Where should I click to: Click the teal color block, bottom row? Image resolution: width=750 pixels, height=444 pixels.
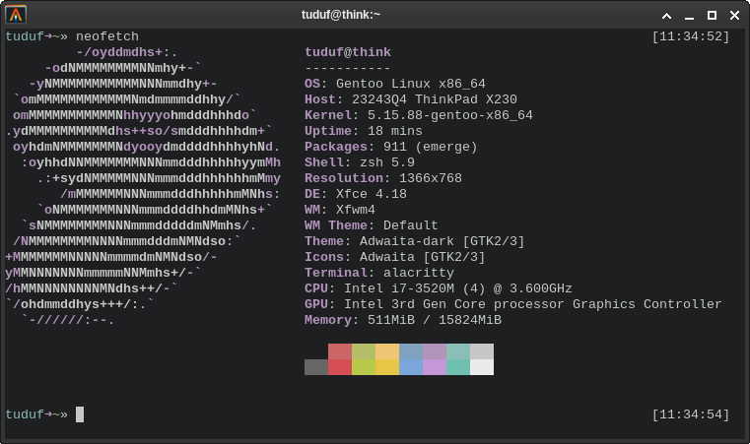pyautogui.click(x=458, y=367)
